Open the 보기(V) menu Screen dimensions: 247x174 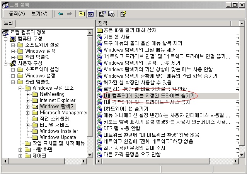pos(39,14)
